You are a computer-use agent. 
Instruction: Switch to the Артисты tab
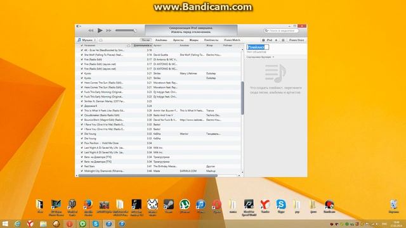[x=178, y=40]
